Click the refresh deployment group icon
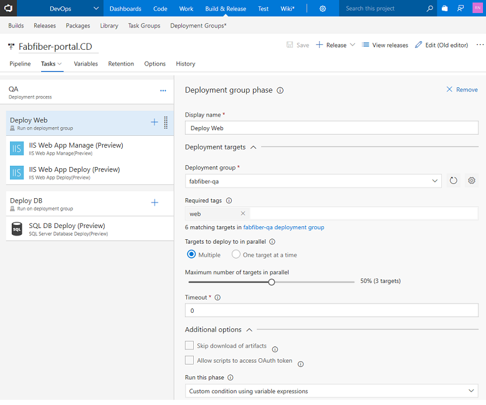Viewport: 486px width, 405px height. click(x=453, y=181)
